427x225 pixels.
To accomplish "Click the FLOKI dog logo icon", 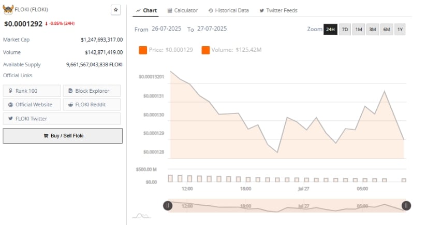I will point(8,9).
